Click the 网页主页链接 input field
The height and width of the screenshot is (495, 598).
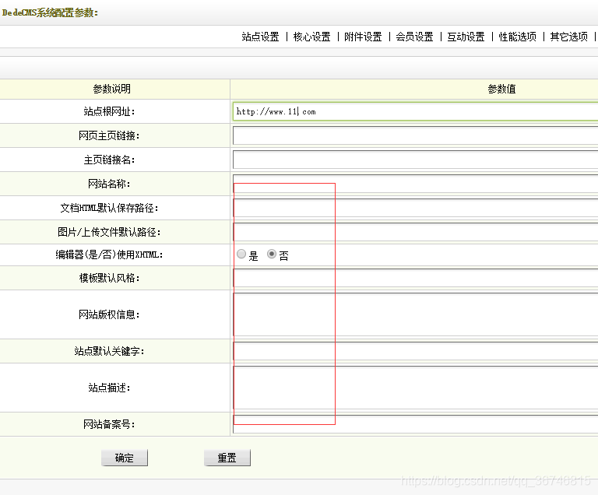[x=415, y=135]
